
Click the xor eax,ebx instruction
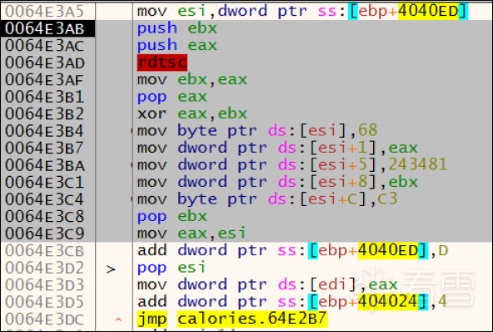point(192,113)
